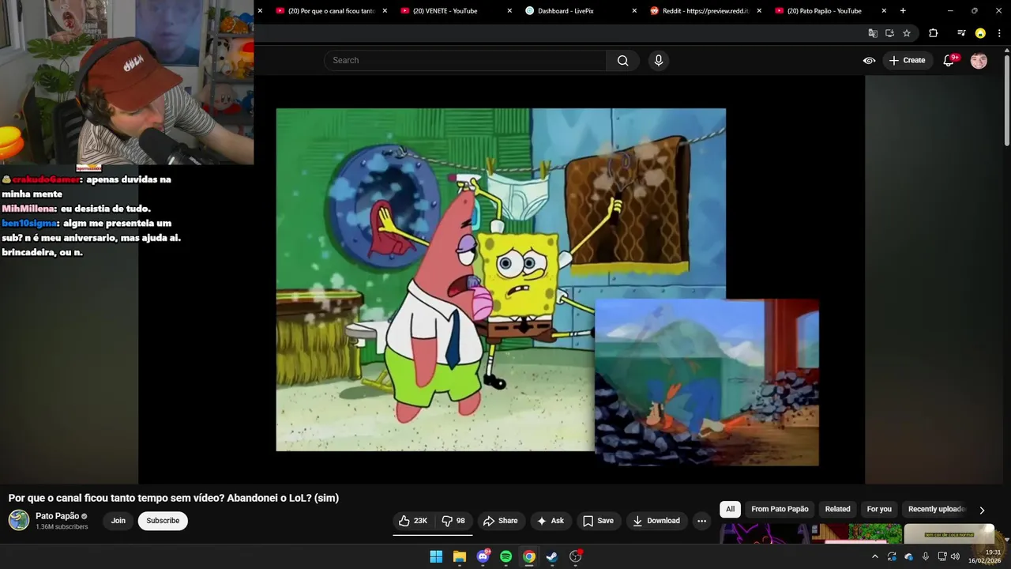The width and height of the screenshot is (1011, 569).
Task: Click the Create button
Action: (907, 60)
